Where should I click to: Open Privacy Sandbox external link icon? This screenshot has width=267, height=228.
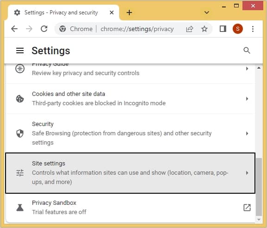click(x=247, y=208)
